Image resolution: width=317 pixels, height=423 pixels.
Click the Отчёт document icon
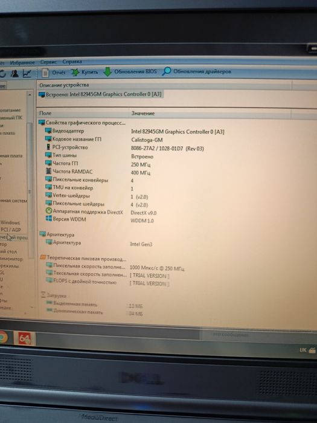click(x=45, y=73)
